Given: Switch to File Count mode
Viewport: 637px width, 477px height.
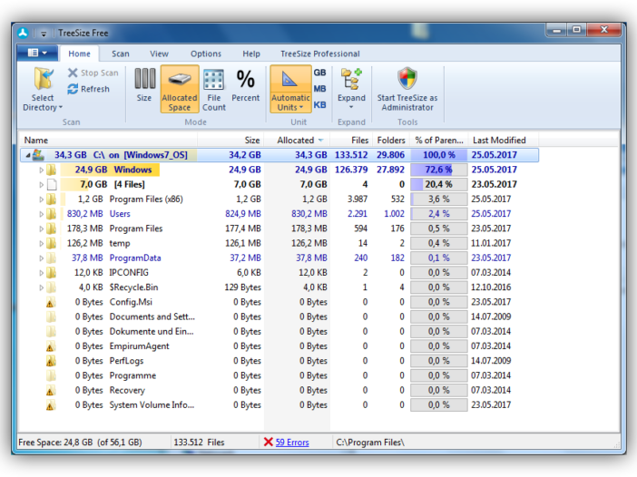Looking at the screenshot, I should tap(213, 90).
